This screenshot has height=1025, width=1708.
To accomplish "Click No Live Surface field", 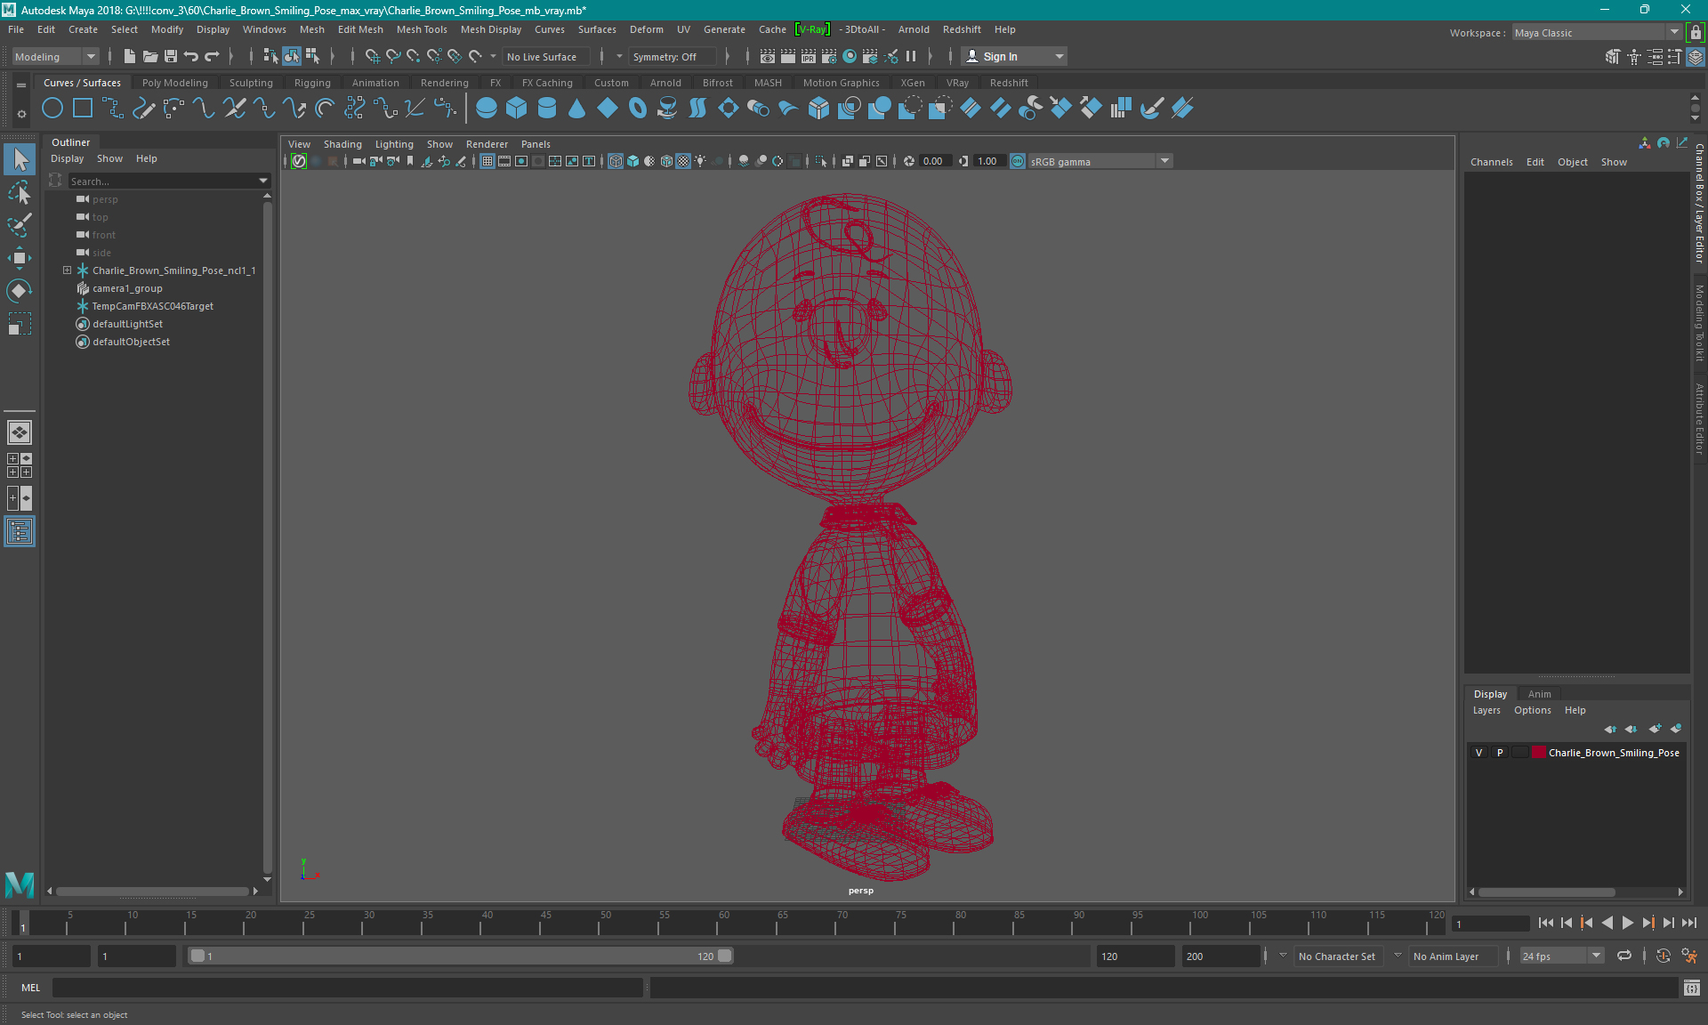I will pyautogui.click(x=544, y=56).
